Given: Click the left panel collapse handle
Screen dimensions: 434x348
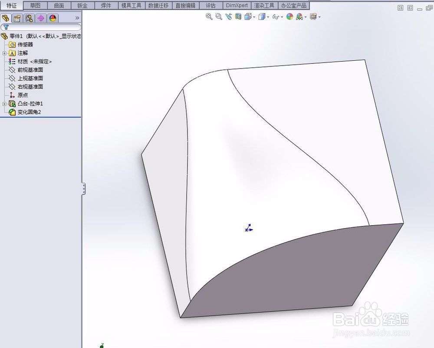Looking at the screenshot, I should coord(84,189).
